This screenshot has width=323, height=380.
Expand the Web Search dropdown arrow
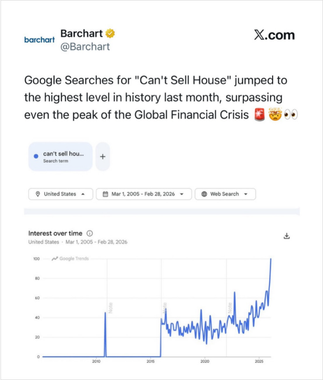245,194
